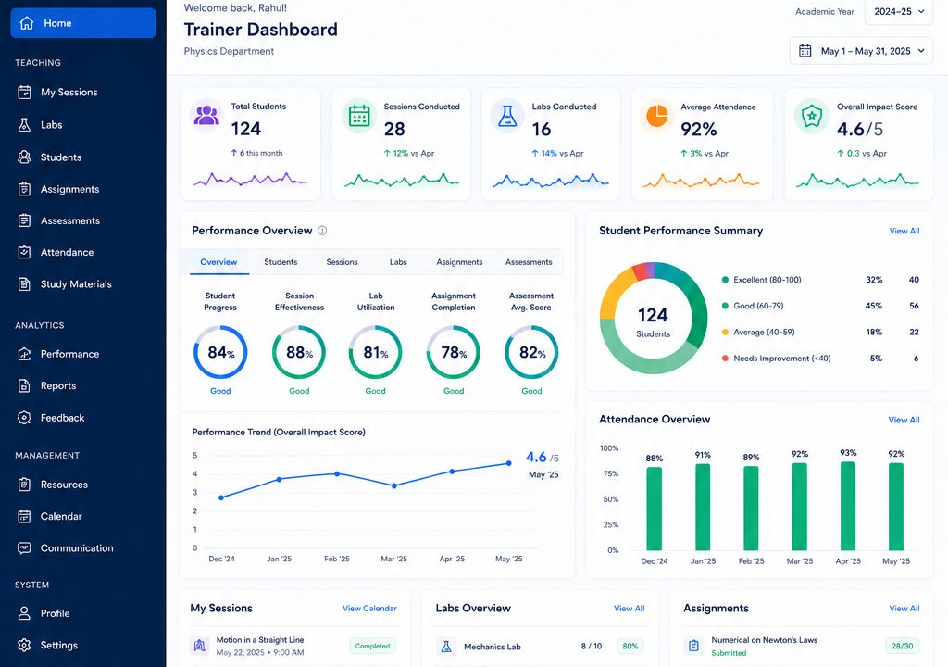948x667 pixels.
Task: Switch to the Sessions tab
Action: pyautogui.click(x=343, y=262)
